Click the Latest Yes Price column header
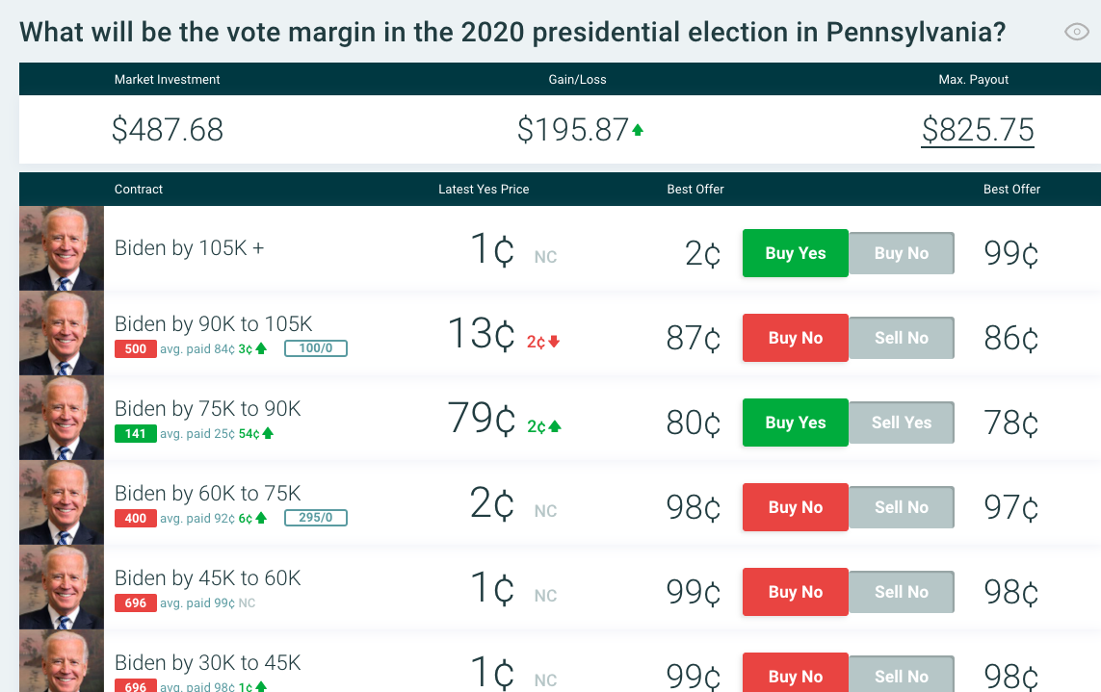The height and width of the screenshot is (692, 1101). point(484,190)
